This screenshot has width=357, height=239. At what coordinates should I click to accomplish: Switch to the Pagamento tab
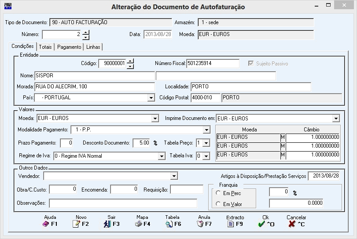69,47
